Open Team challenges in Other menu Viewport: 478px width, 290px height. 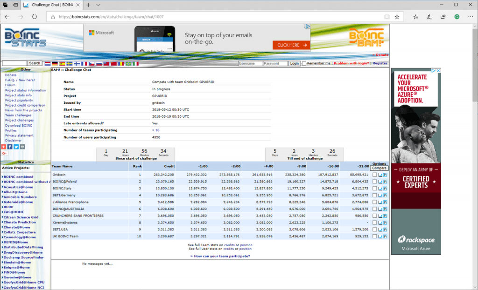tap(18, 115)
